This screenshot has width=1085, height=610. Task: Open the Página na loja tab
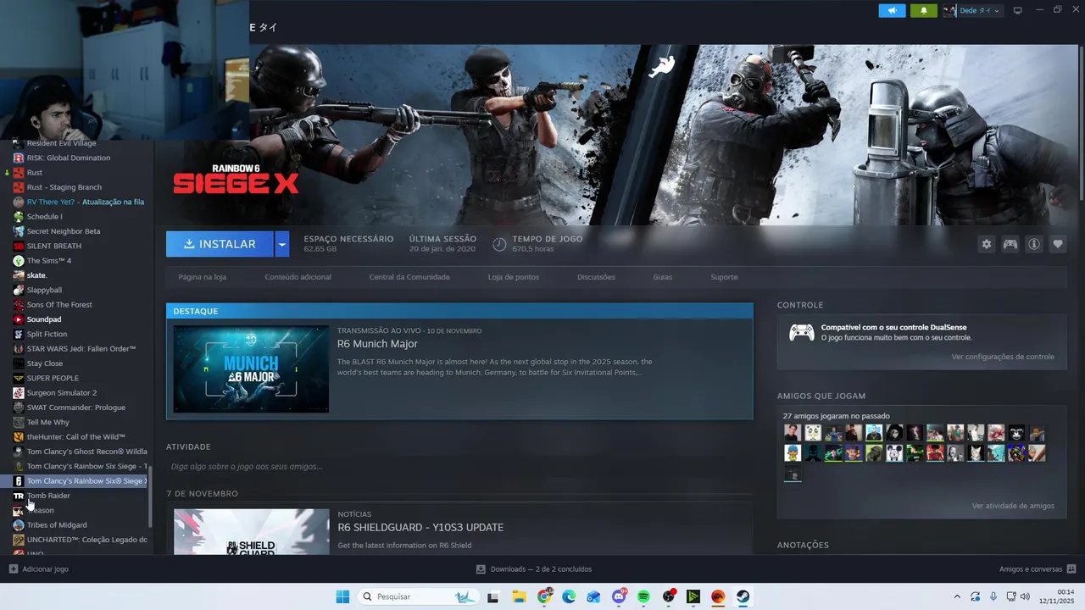pyautogui.click(x=202, y=277)
